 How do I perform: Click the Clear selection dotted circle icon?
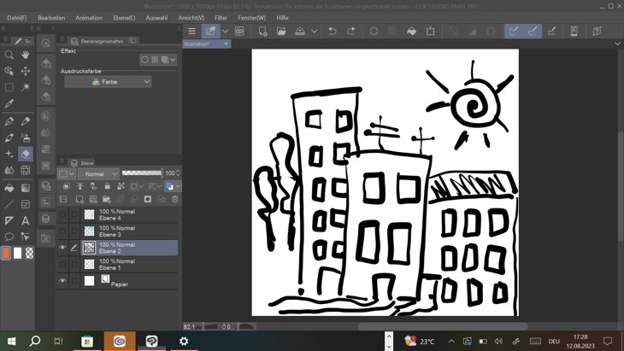pyautogui.click(x=374, y=31)
